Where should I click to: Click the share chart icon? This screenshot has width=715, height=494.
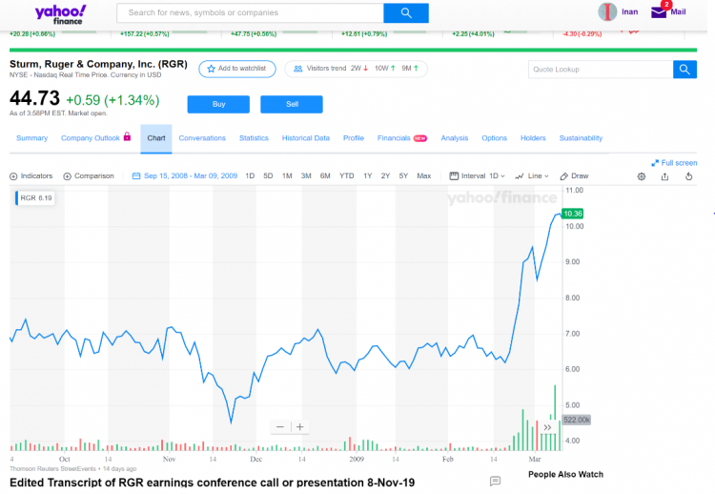664,176
